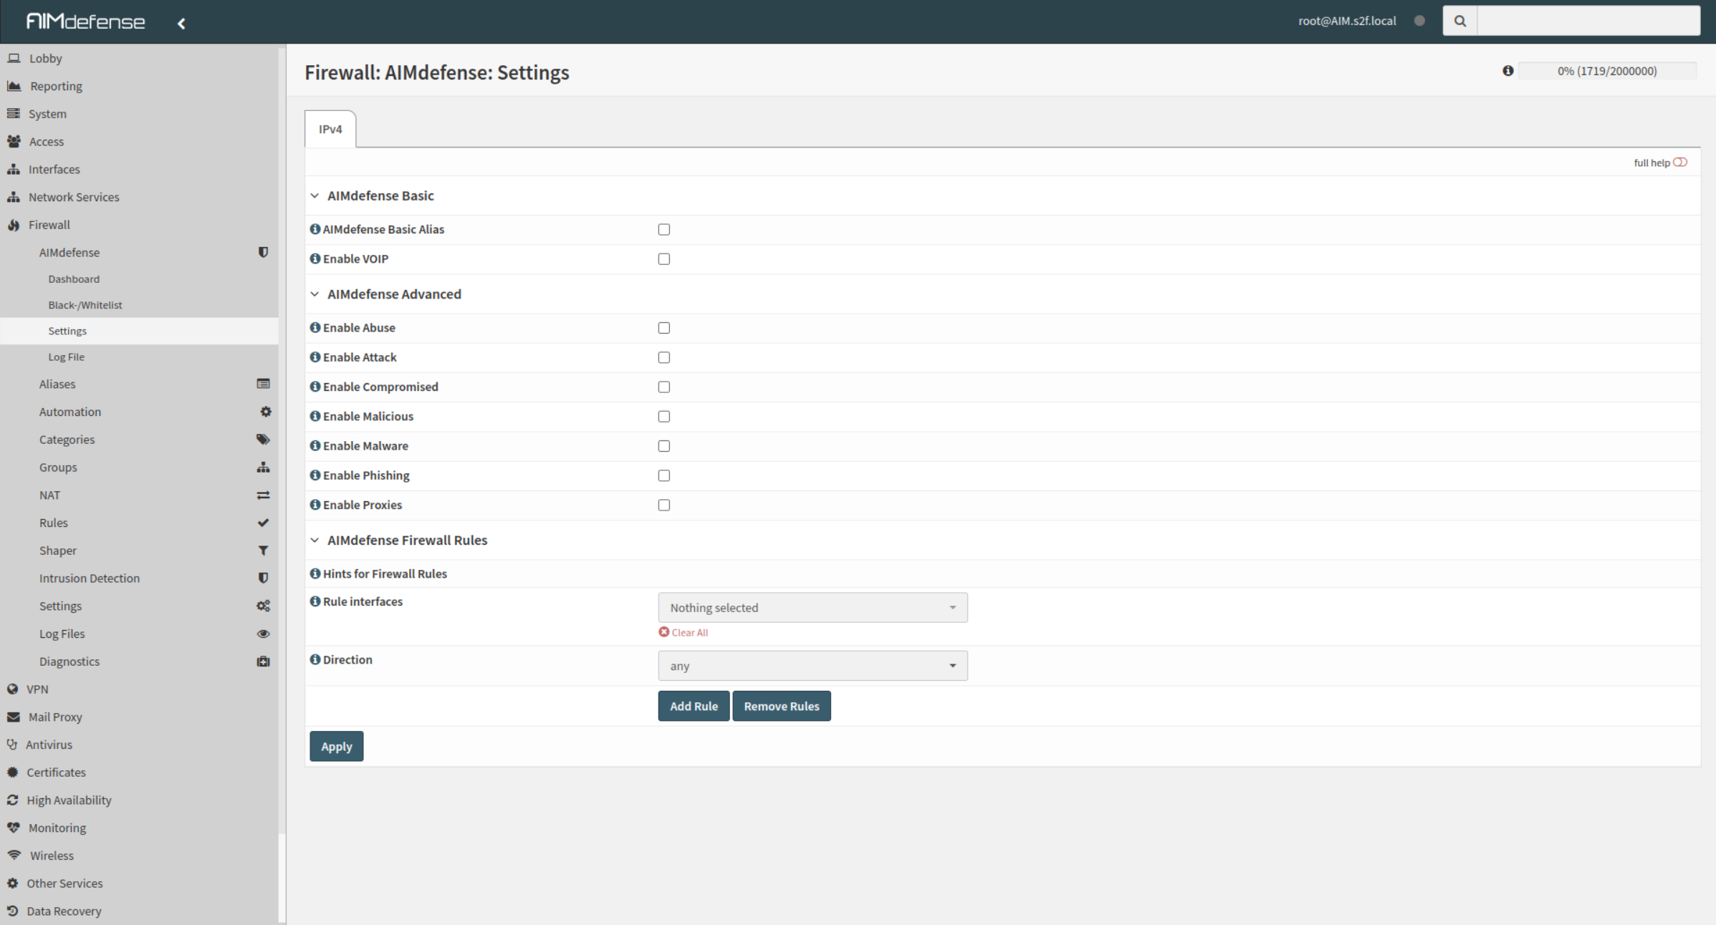1716x925 pixels.
Task: Enable AIMdefense Basic Alias checkbox
Action: 664,230
